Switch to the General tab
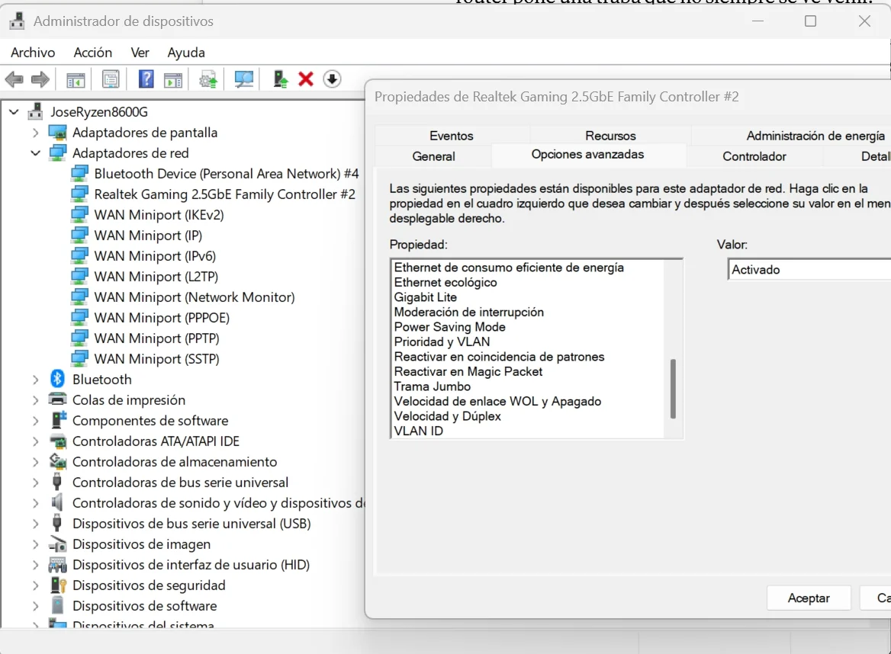The image size is (891, 654). pyautogui.click(x=433, y=156)
